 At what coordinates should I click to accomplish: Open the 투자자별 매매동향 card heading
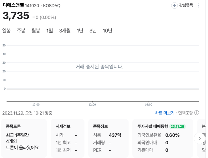tap(153, 126)
